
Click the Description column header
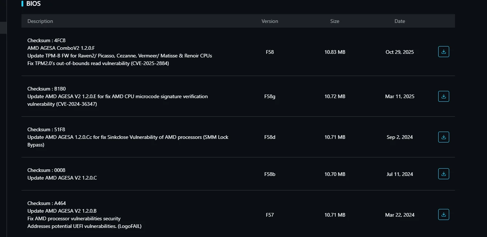[x=40, y=21]
